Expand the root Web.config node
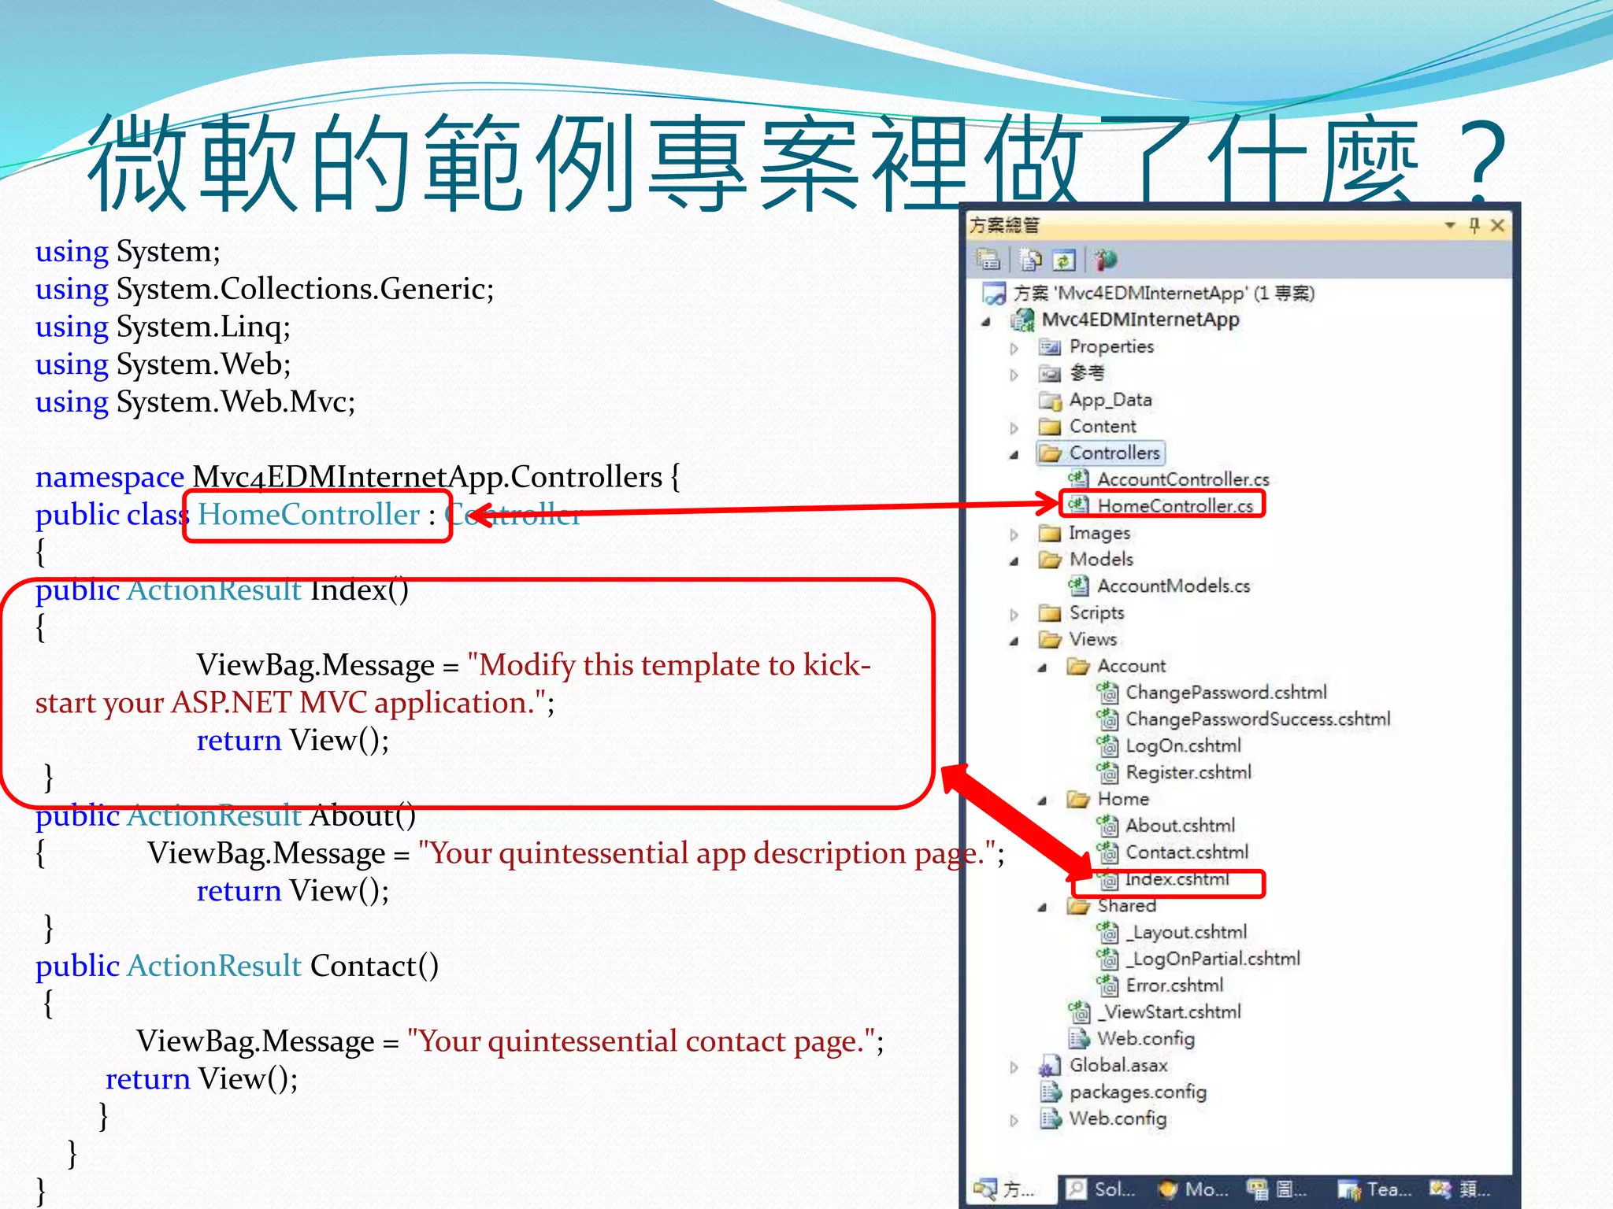 coord(1014,1121)
